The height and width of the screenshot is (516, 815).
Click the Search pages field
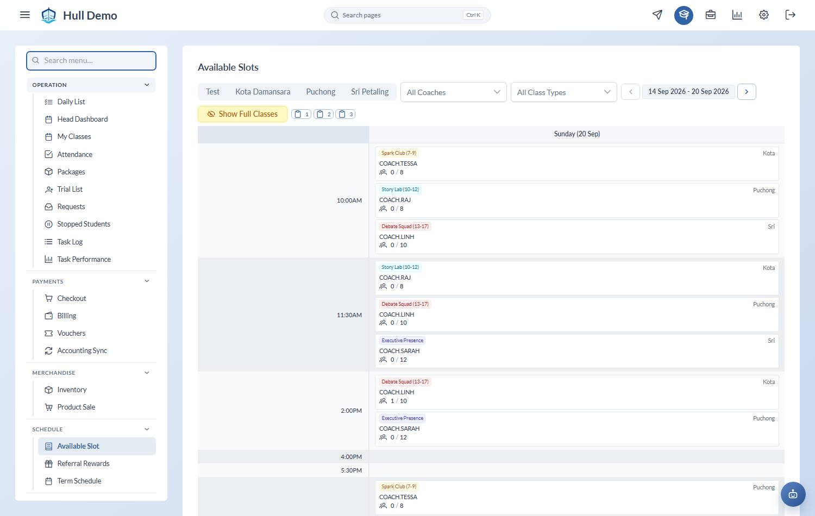pos(407,15)
